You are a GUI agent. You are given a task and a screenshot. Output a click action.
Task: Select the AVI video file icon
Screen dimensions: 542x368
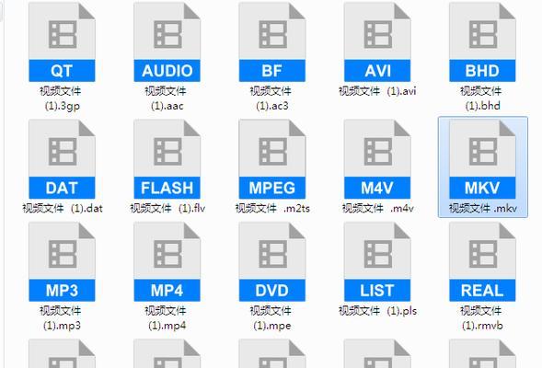(x=377, y=42)
